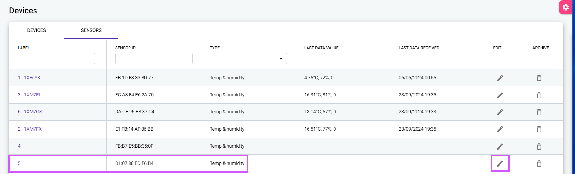
Task: Archive sensor 5 using trash icon
Action: [539, 163]
